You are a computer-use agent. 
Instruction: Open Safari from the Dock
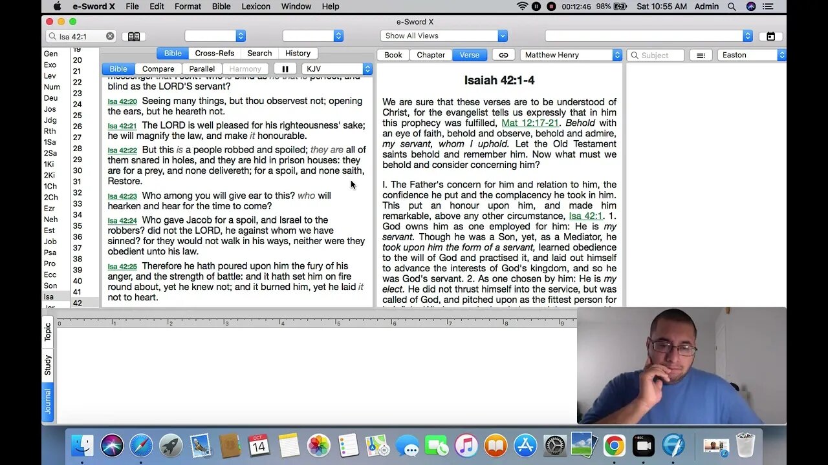click(x=142, y=446)
